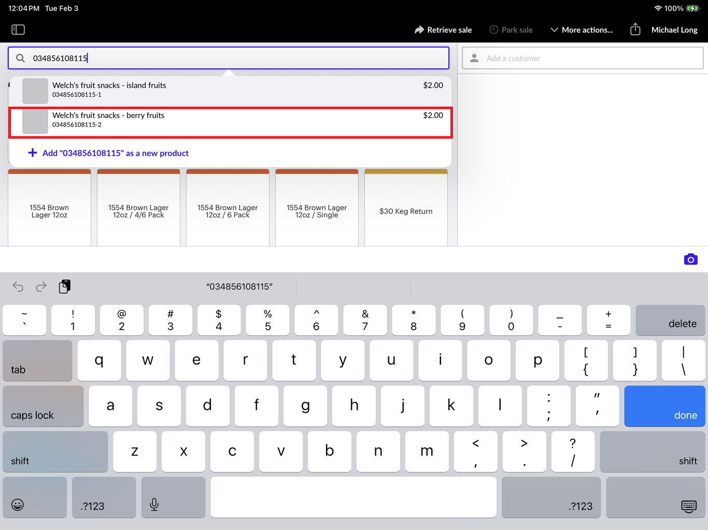Screen dimensions: 708x530
Task: Tap the berry fruits product thumbnail
Action: 35,121
